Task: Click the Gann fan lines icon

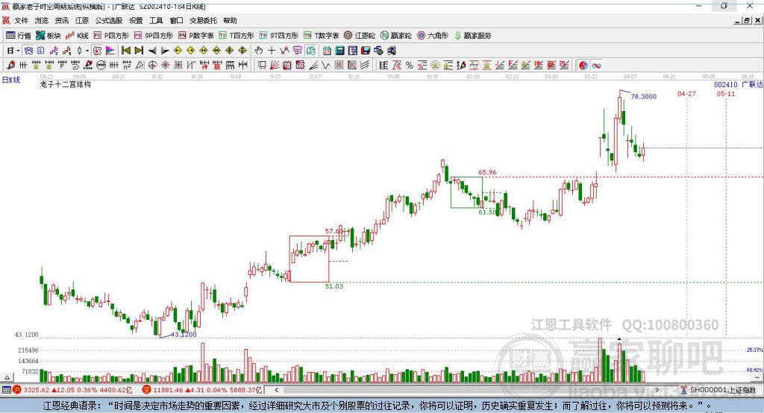Action: point(275,66)
